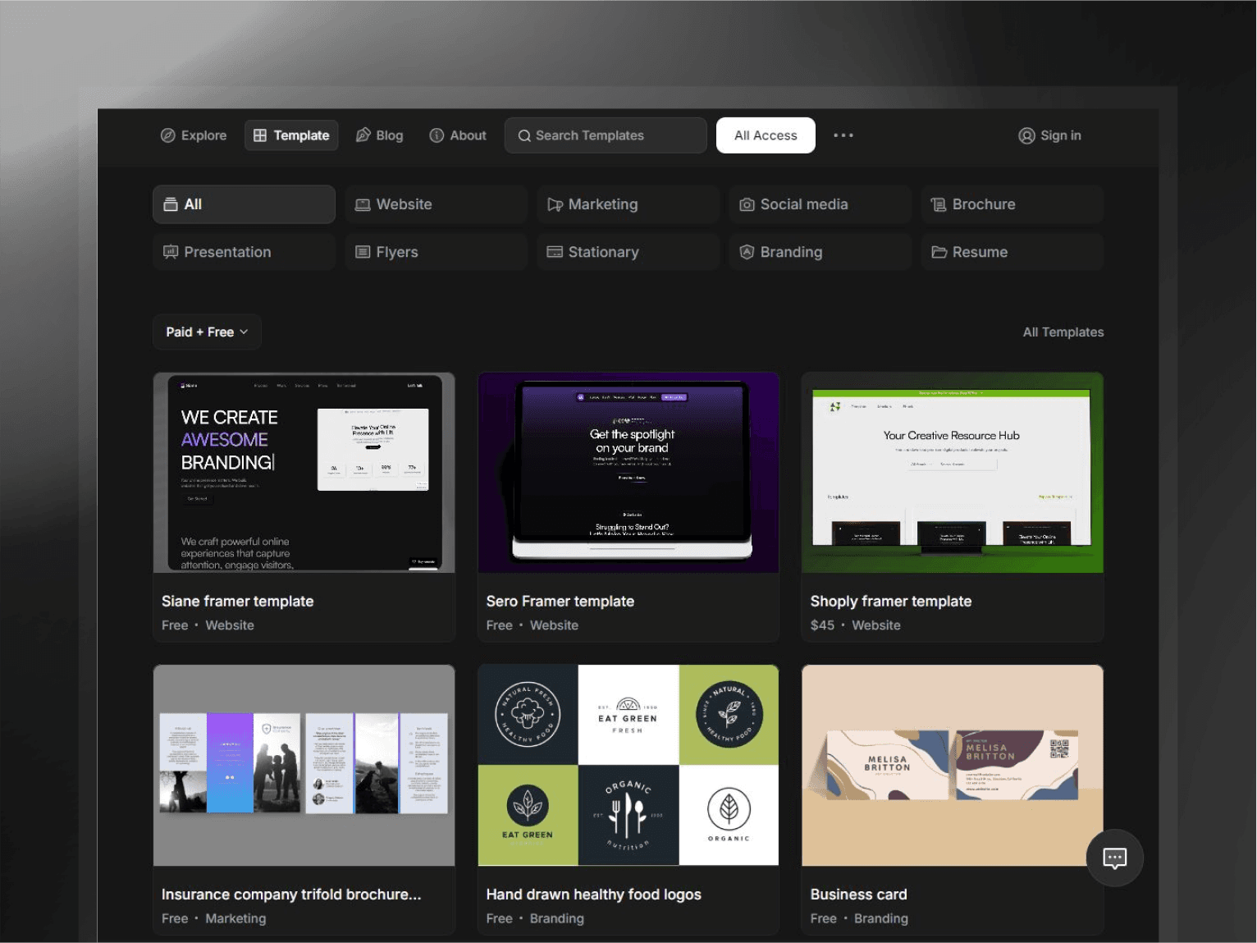Show the Branding category
This screenshot has height=943, width=1257.
click(x=820, y=252)
